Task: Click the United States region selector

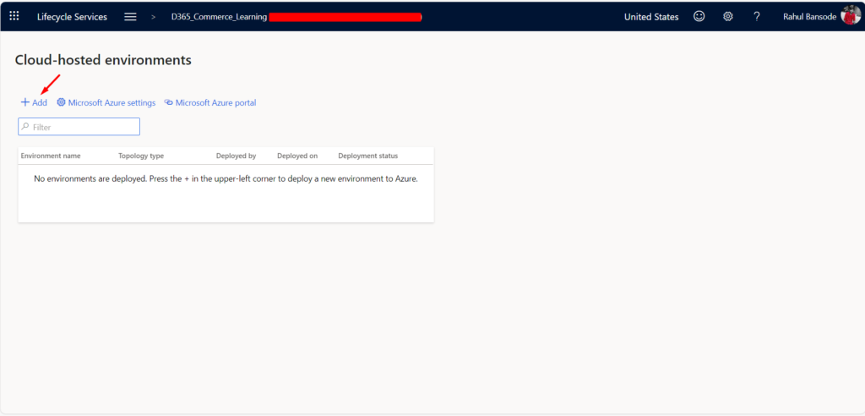Action: [x=651, y=17]
